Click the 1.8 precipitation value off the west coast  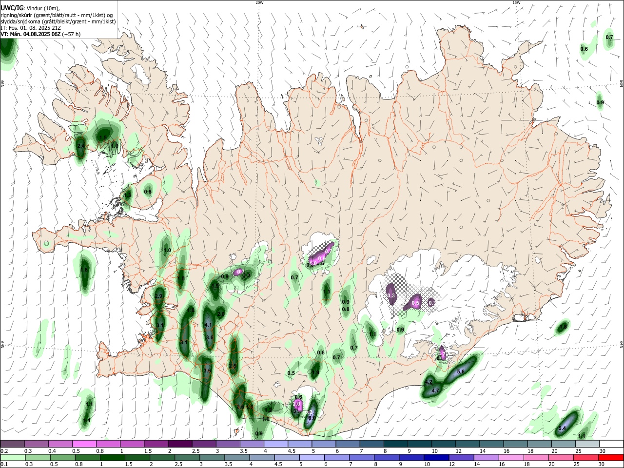84,270
